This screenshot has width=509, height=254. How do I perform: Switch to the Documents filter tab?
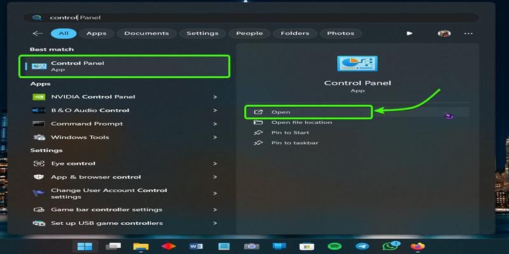(x=146, y=34)
